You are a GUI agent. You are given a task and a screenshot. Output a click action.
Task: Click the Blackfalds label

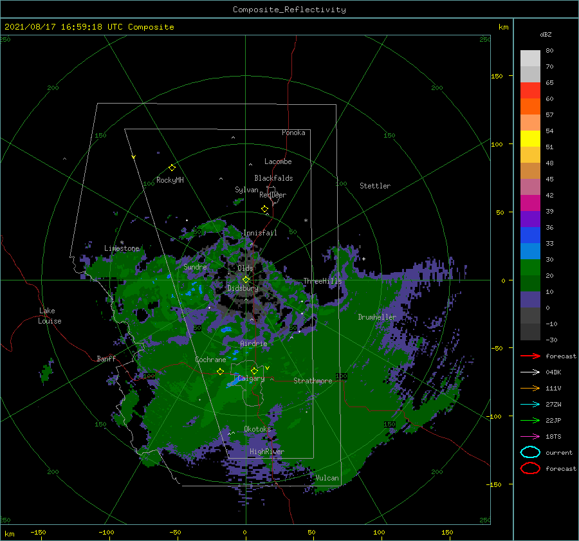pyautogui.click(x=273, y=178)
